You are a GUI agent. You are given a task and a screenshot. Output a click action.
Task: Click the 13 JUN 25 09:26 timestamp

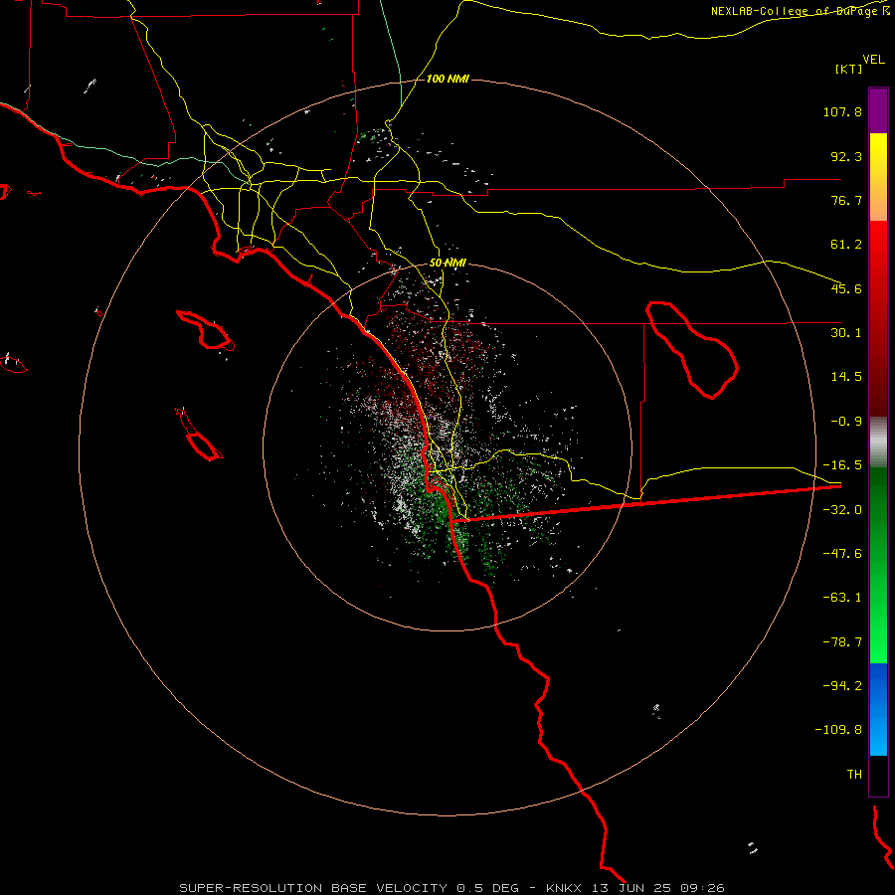(x=658, y=888)
